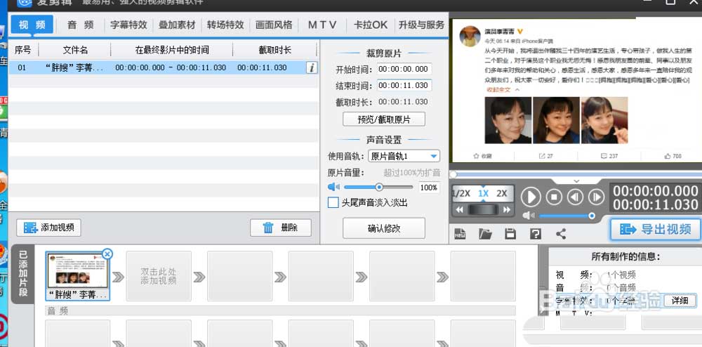The image size is (702, 347).
Task: Switch to the 叠加素材 tab
Action: pyautogui.click(x=177, y=25)
